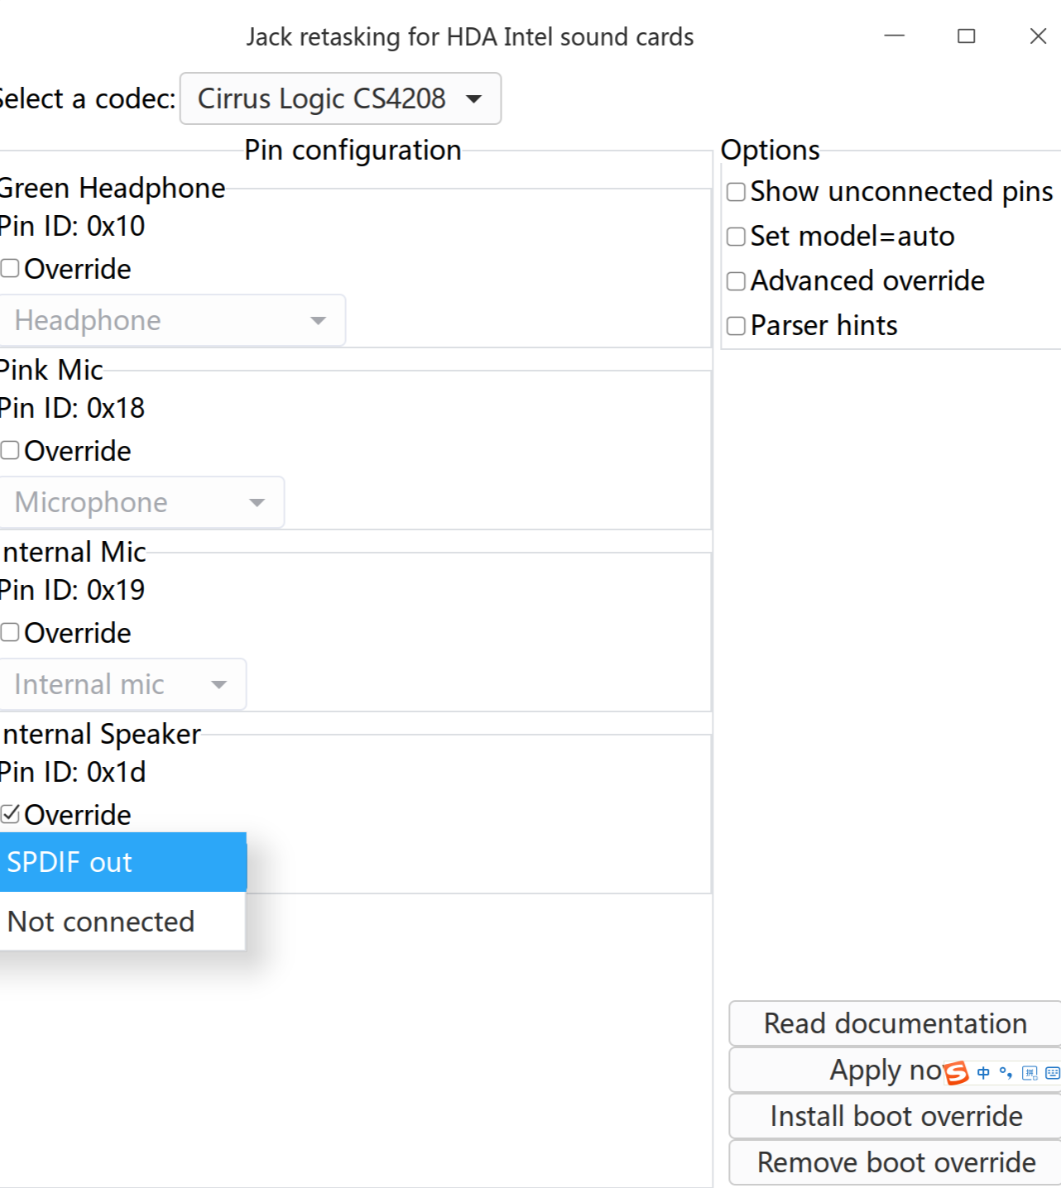
Task: Open the Internal mic dropdown
Action: (122, 684)
